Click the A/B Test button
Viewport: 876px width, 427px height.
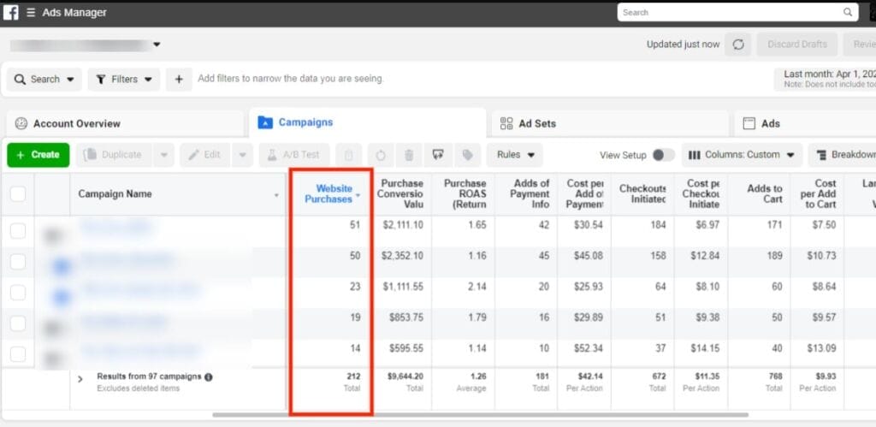point(294,155)
